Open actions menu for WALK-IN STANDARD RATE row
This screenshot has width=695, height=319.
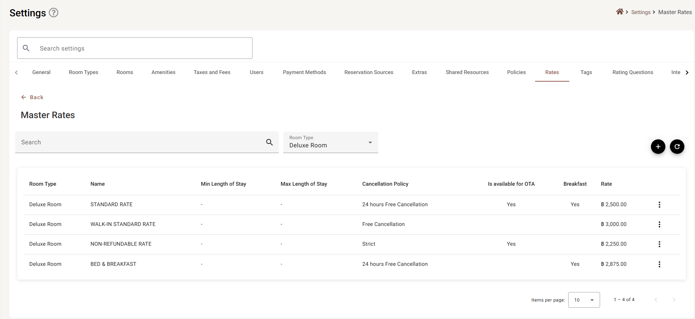click(659, 224)
